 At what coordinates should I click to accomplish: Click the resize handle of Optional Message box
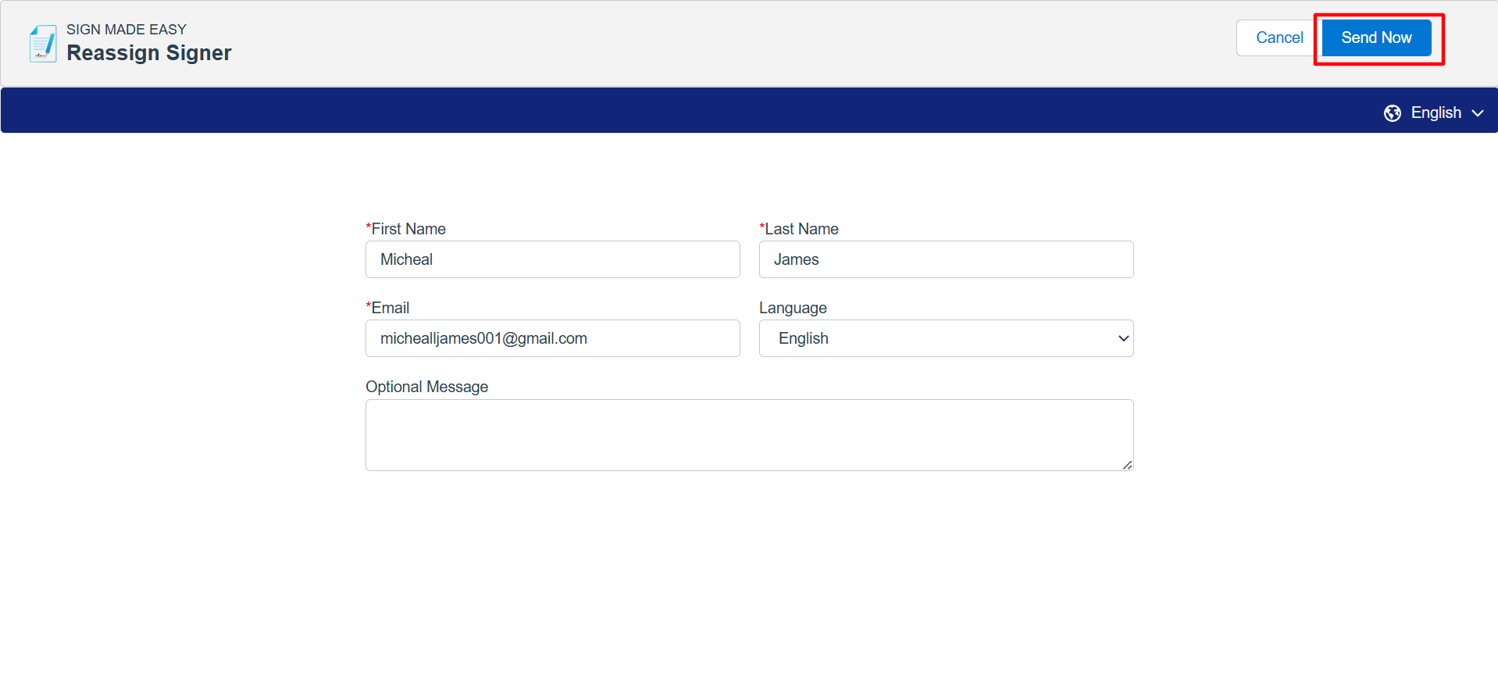(x=1127, y=465)
